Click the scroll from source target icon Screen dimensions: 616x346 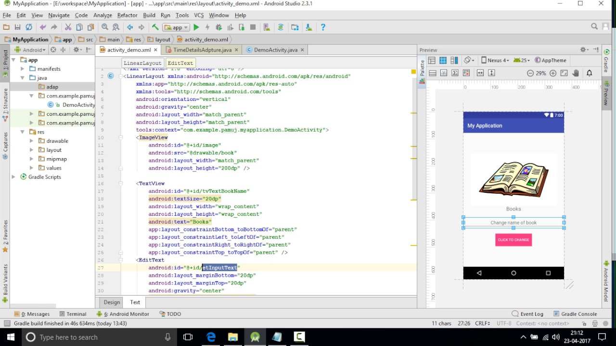(53, 49)
